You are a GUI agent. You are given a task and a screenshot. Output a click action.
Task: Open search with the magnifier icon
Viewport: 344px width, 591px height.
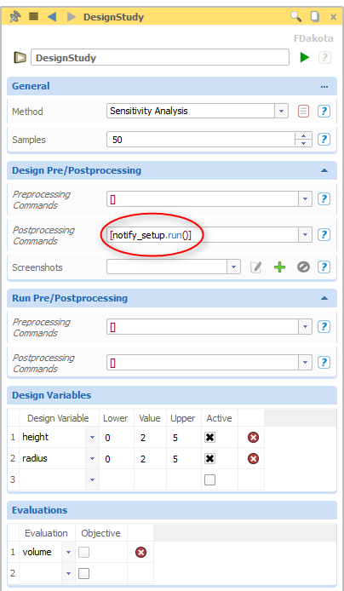pyautogui.click(x=295, y=16)
